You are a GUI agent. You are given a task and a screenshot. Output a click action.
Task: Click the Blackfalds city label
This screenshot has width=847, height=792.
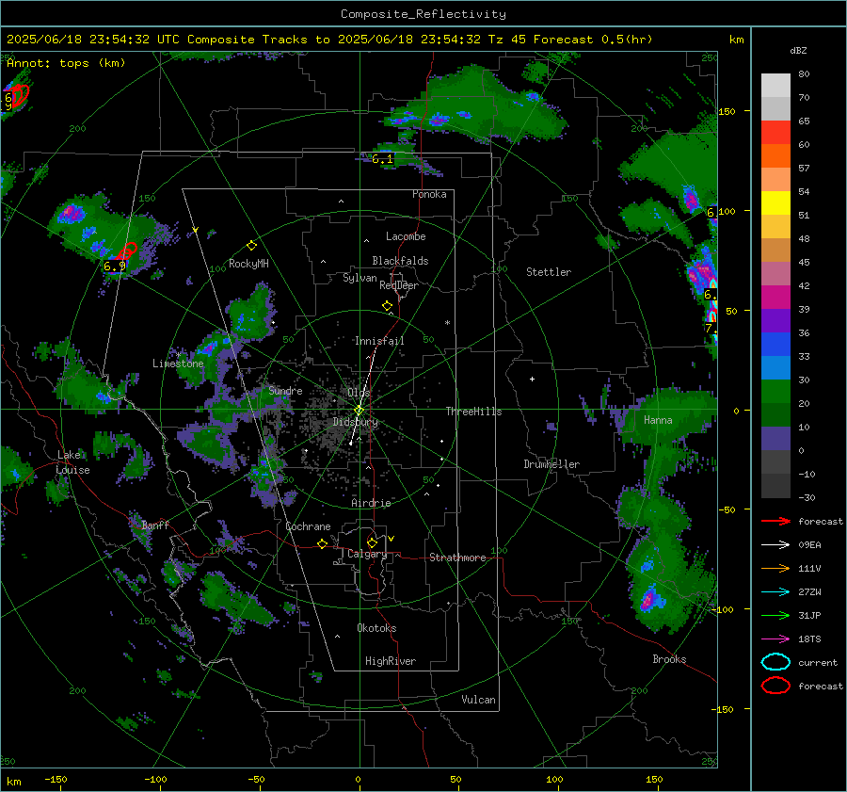400,261
